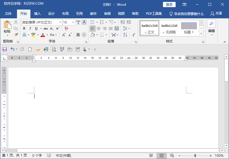The image size is (229, 159).
Task: Open the Change Case Aa dropdown
Action: pos(53,35)
